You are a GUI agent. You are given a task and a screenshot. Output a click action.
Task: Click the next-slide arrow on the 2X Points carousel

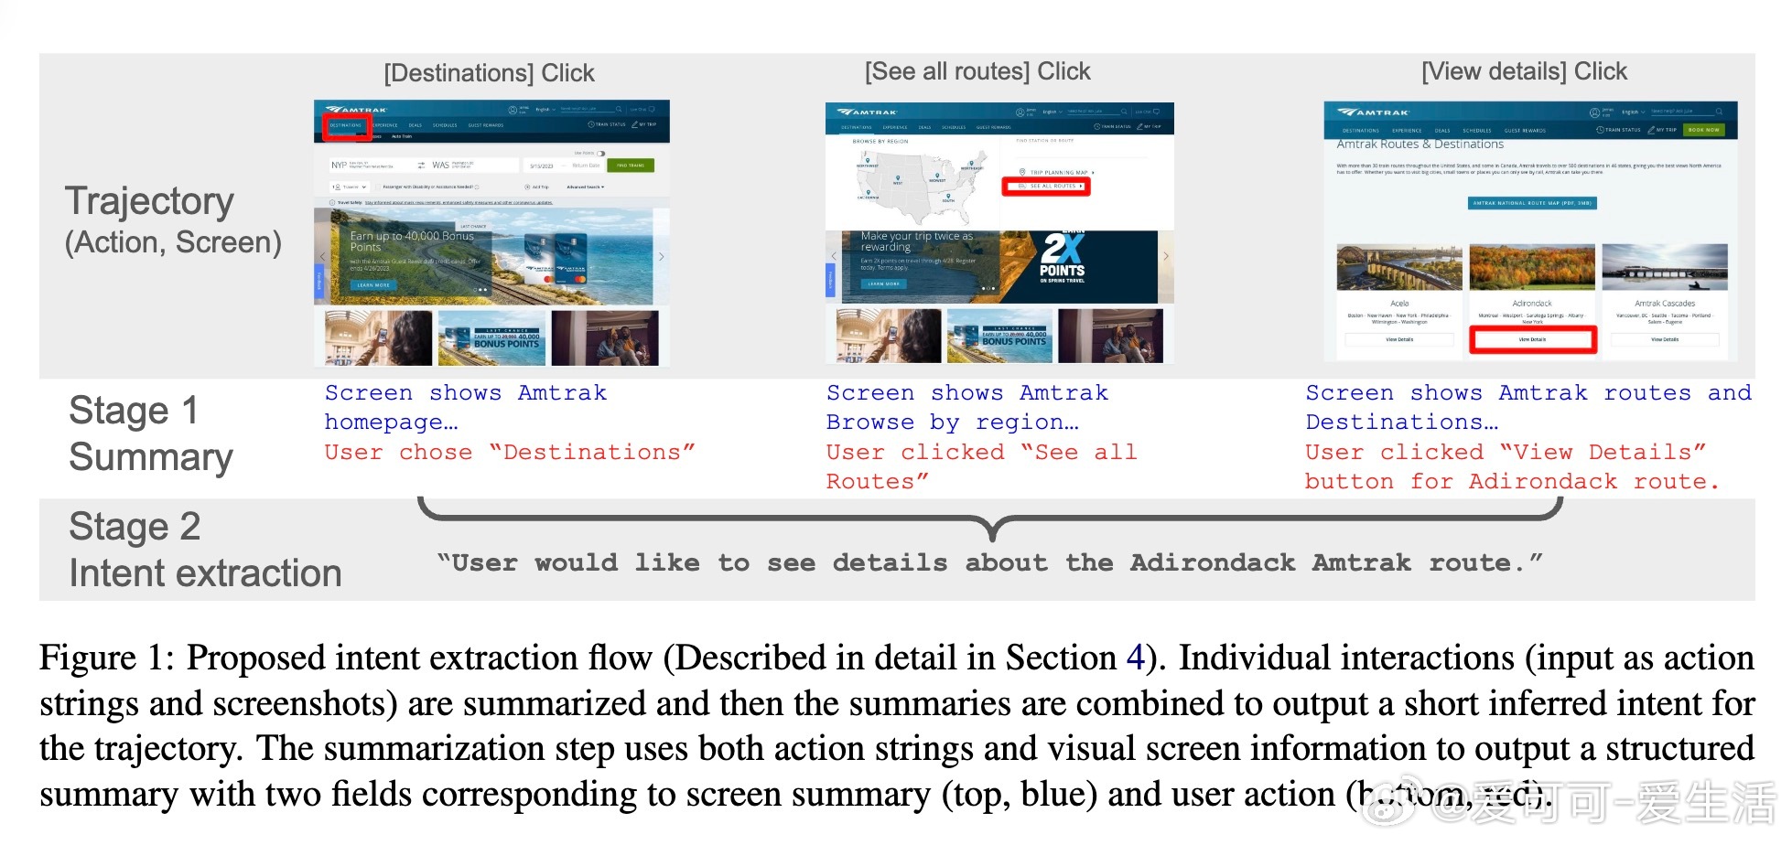[1165, 257]
